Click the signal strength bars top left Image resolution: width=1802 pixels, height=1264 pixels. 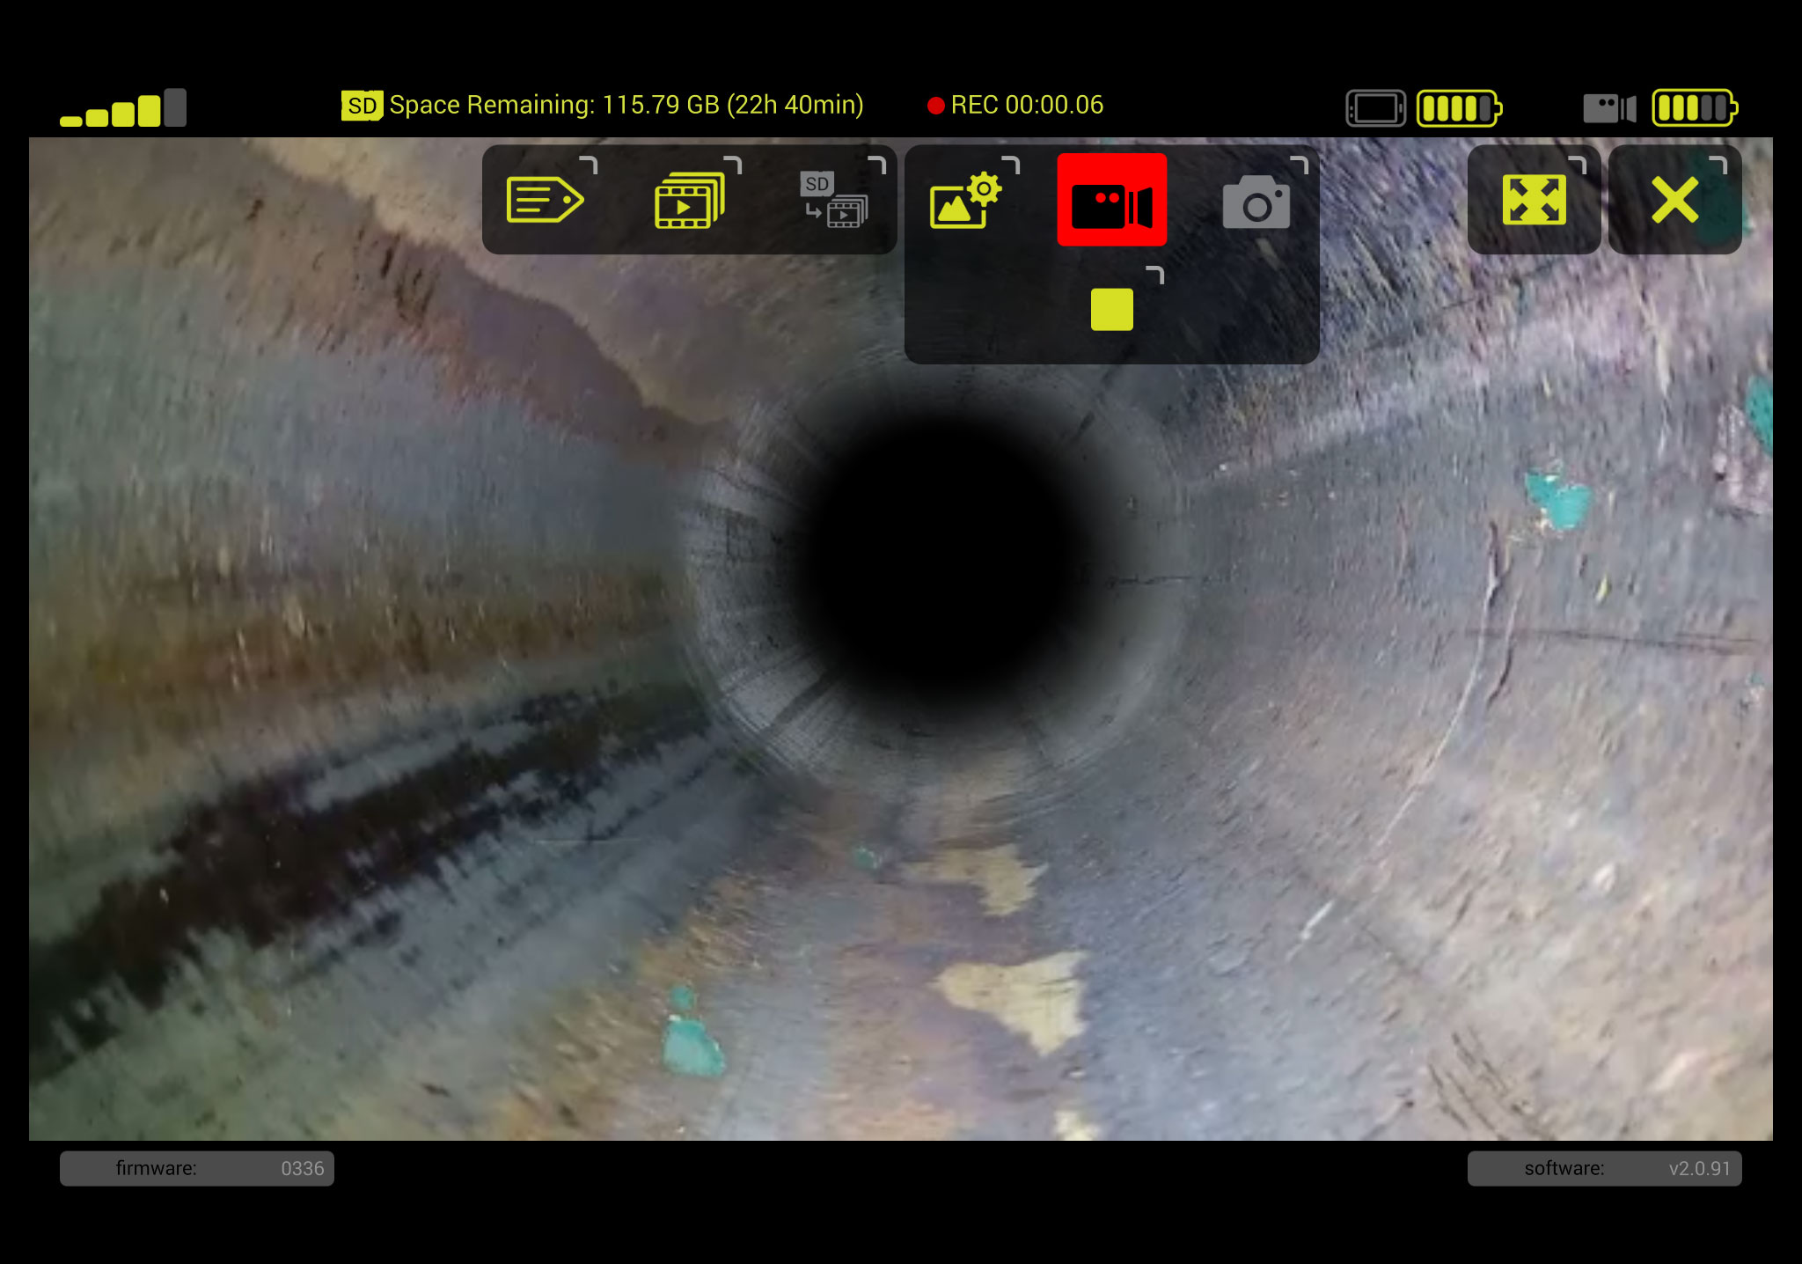click(x=123, y=106)
